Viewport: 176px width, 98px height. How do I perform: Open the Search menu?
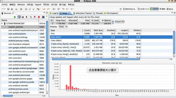click(x=38, y=5)
